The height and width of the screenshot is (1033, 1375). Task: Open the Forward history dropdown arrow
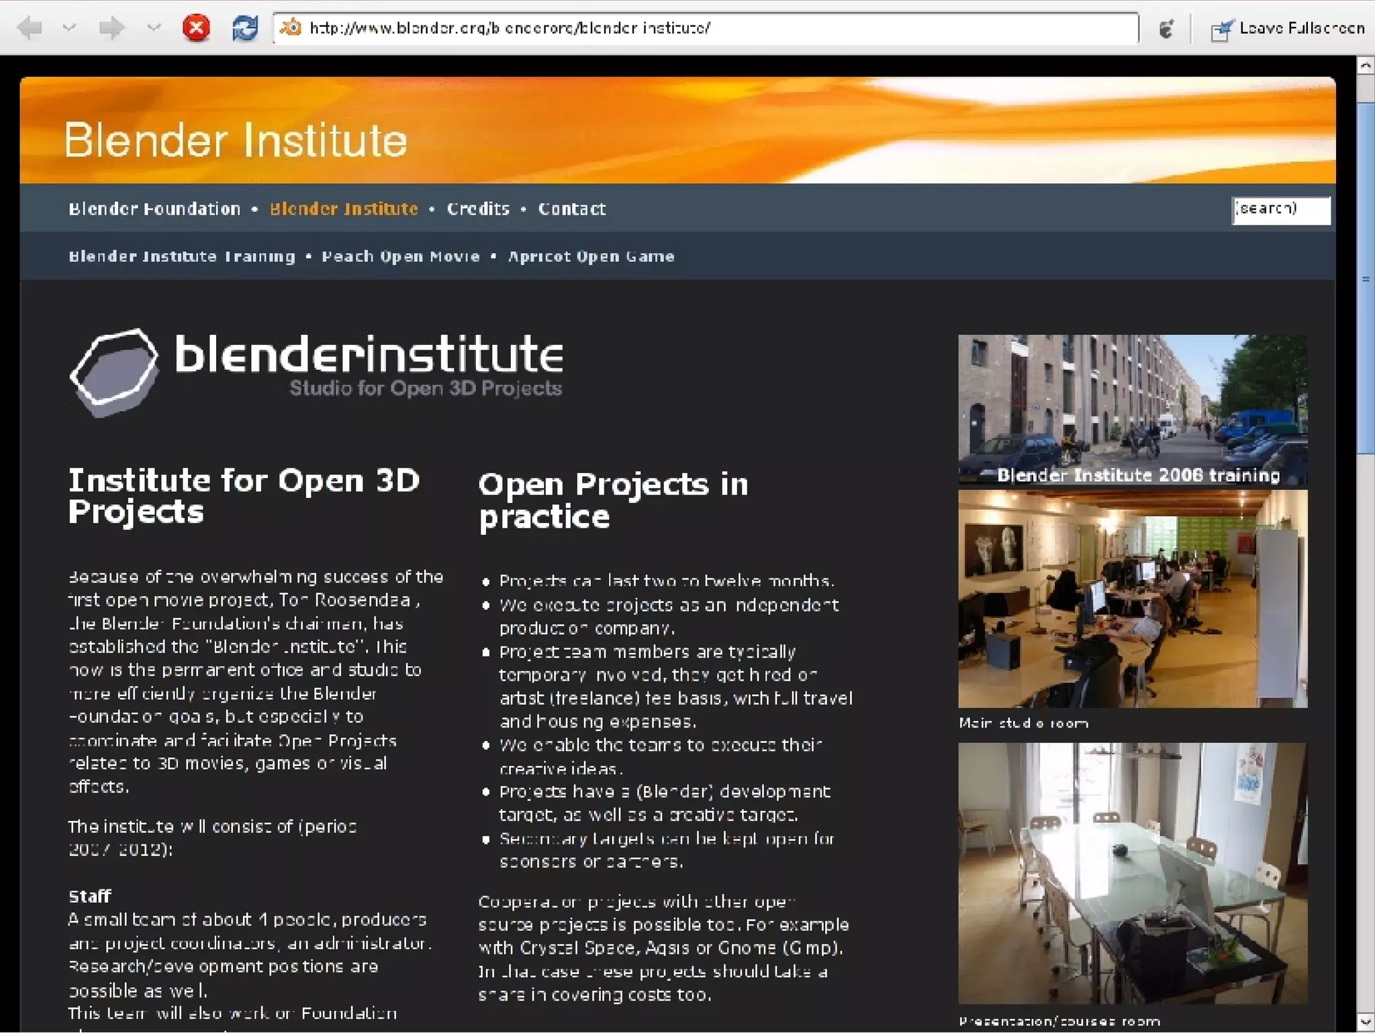154,28
